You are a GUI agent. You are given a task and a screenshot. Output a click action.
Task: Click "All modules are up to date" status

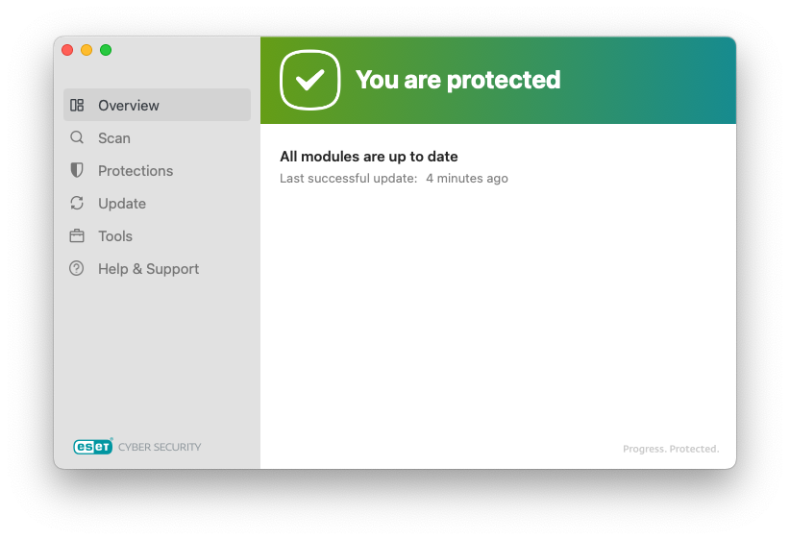coord(369,157)
